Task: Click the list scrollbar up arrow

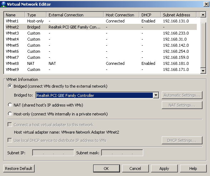Action: [x=203, y=15]
